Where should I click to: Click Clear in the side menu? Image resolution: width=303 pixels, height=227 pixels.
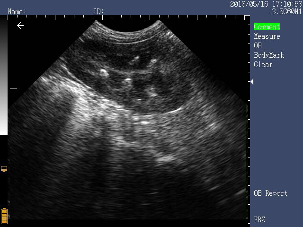(x=263, y=64)
